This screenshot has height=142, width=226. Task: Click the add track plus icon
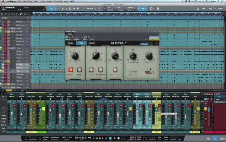(28, 14)
